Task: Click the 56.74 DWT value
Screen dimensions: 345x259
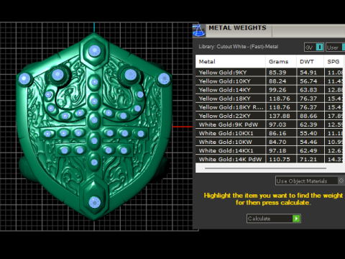Action: click(308, 81)
